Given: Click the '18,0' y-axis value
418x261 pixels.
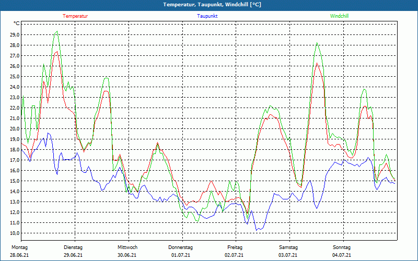Looking at the screenshot, I should pos(15,150).
